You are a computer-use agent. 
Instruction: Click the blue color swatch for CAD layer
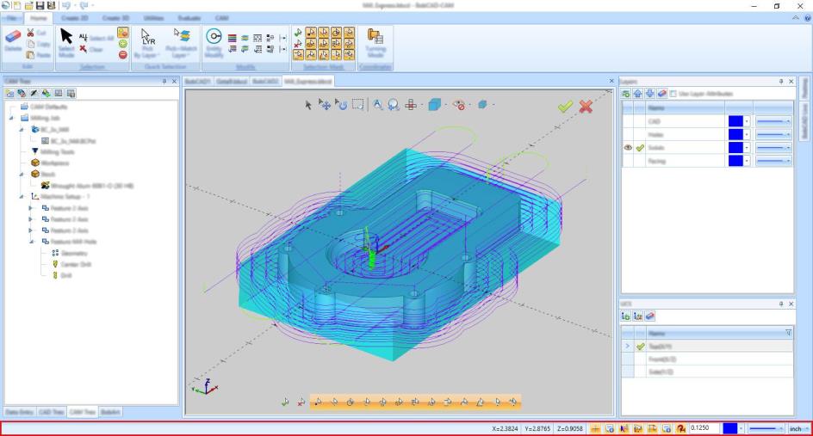735,122
